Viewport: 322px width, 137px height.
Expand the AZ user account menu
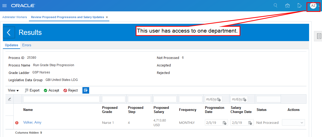(x=313, y=6)
